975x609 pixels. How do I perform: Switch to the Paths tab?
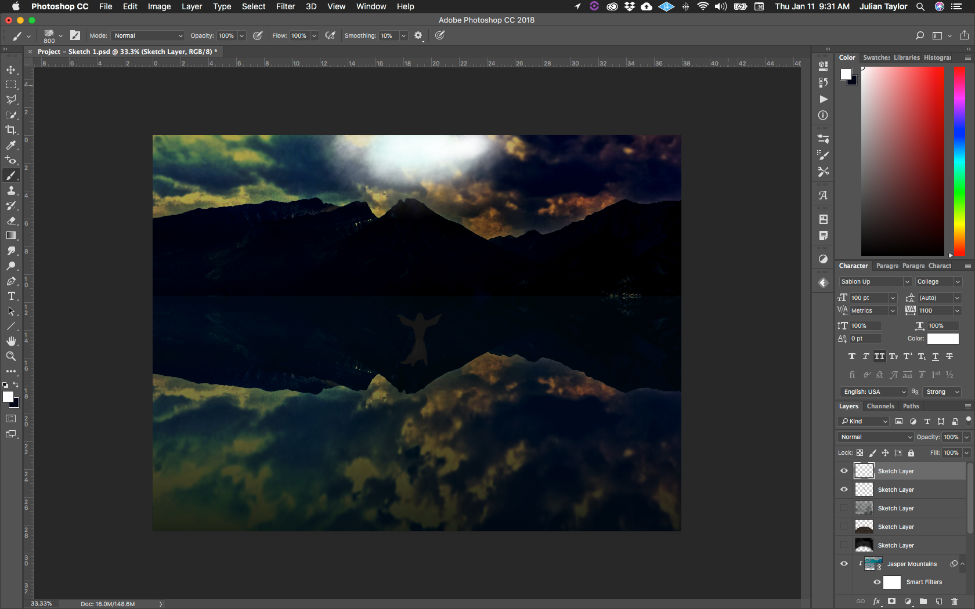click(911, 407)
